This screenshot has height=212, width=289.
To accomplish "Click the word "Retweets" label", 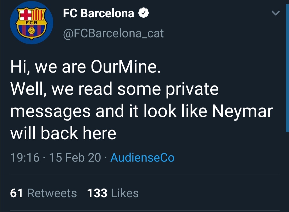I will (x=52, y=193).
